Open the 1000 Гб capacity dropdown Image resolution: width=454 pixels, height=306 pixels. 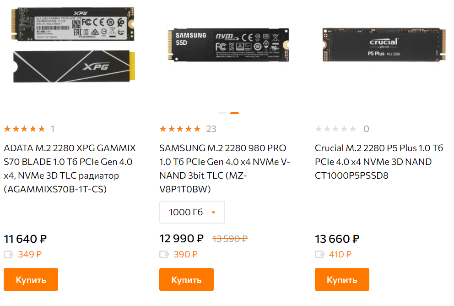click(192, 212)
